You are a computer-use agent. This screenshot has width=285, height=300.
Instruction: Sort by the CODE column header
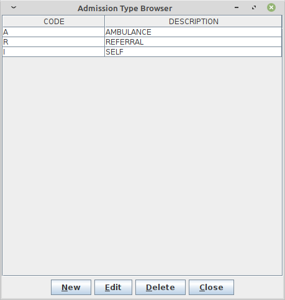pos(53,22)
